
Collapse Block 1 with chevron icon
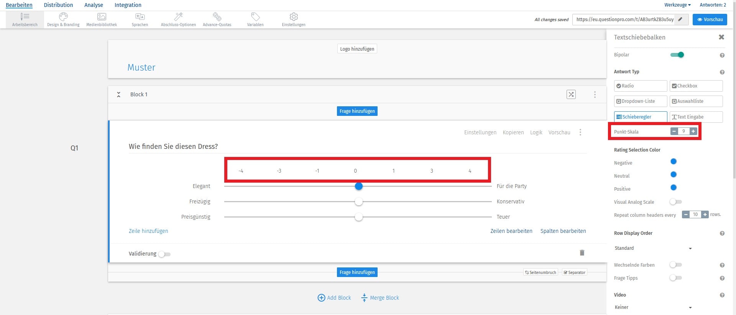click(x=119, y=94)
